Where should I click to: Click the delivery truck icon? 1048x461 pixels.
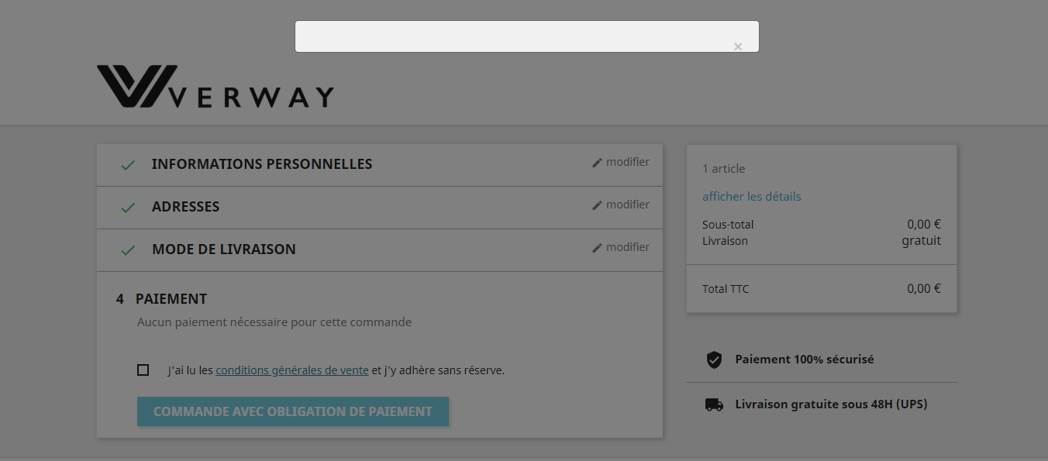(x=714, y=404)
